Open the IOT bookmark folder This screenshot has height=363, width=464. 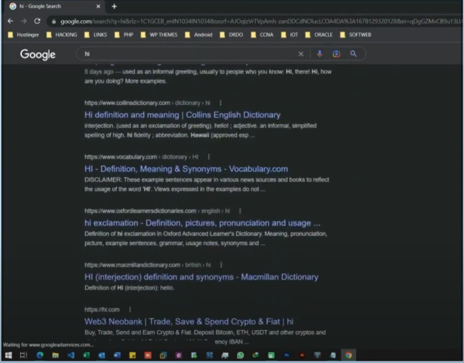[x=290, y=35]
